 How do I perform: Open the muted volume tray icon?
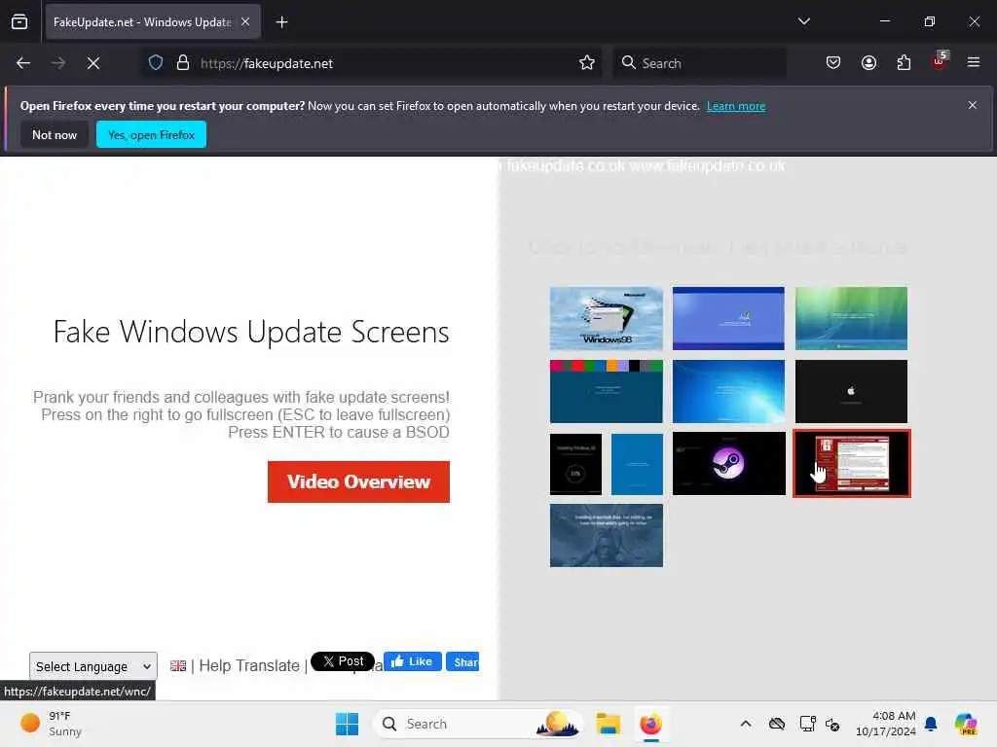click(x=832, y=724)
